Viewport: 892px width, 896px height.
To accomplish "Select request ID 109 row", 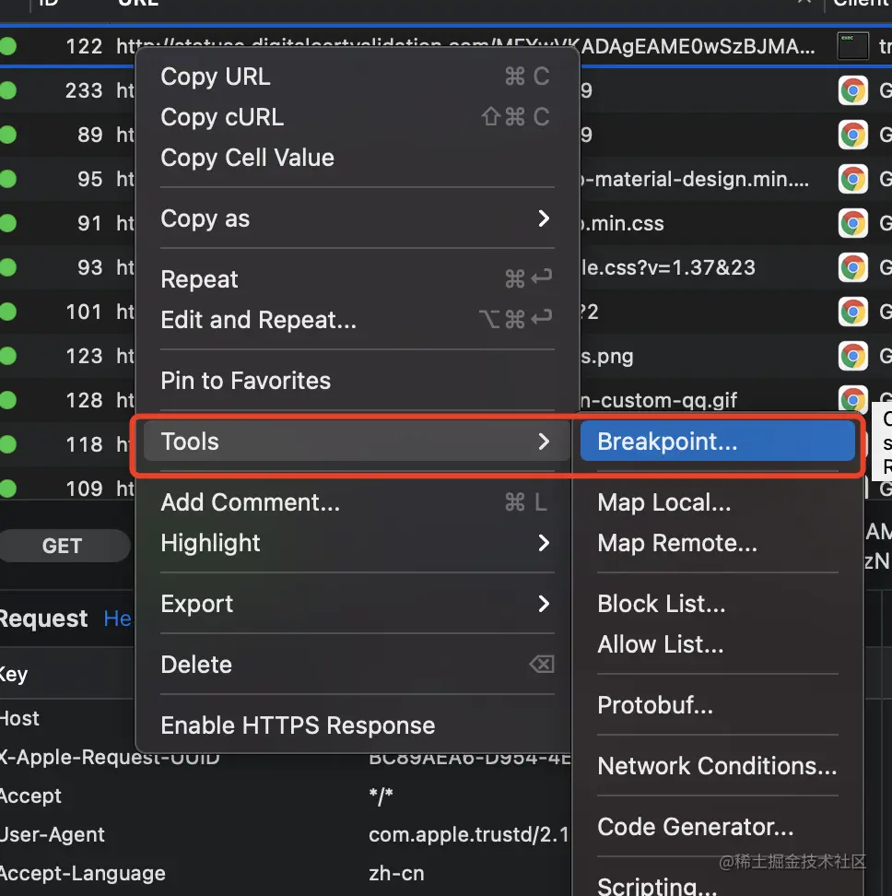I will (x=83, y=489).
